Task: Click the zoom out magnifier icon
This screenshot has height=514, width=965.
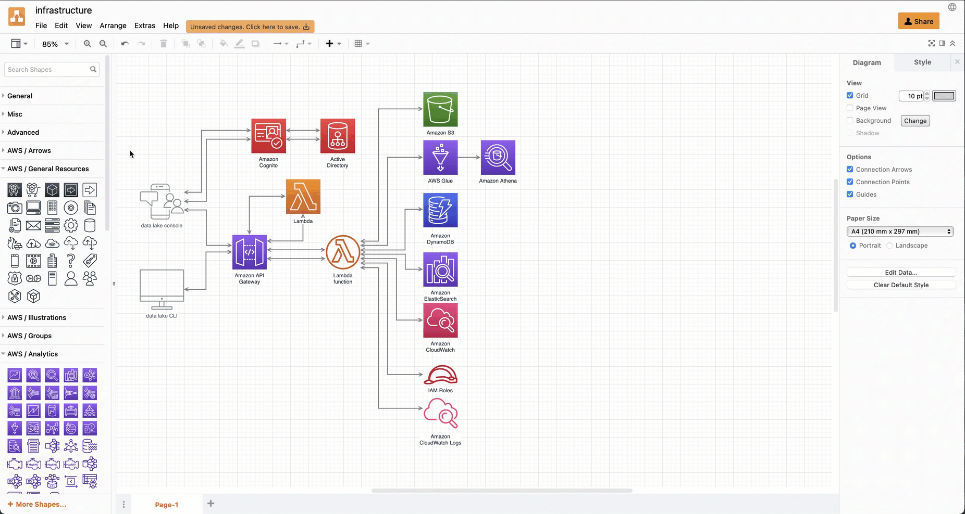Action: [x=103, y=44]
